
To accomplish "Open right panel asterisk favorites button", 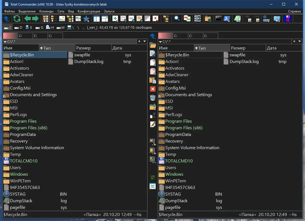I will 294,41.
